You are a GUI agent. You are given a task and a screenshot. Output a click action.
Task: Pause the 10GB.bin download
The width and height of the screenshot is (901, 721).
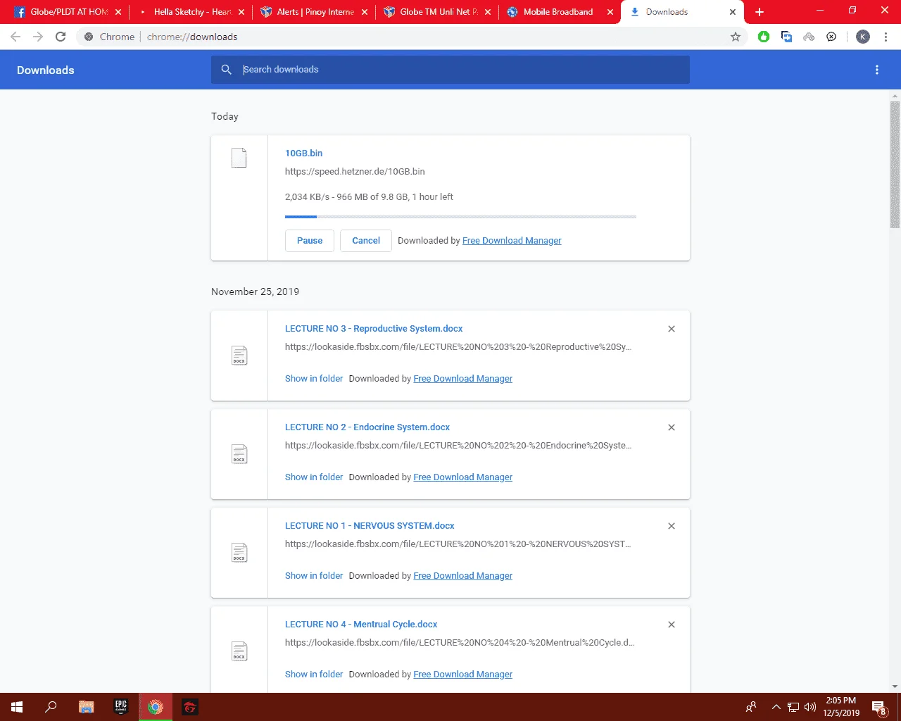(310, 241)
